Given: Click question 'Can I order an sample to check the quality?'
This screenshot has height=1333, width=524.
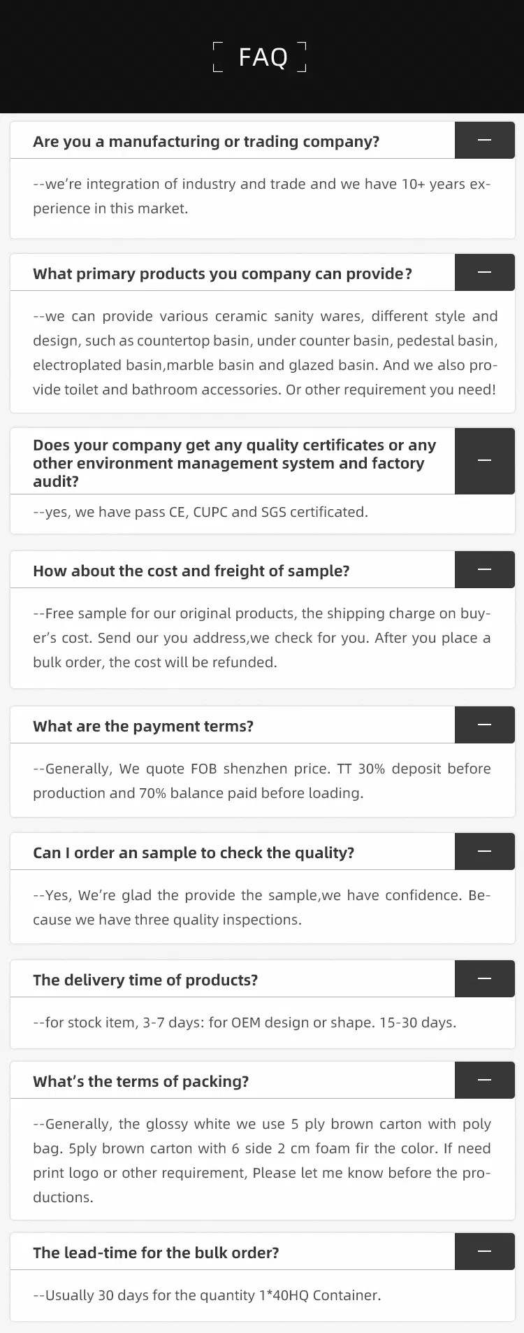Looking at the screenshot, I should [x=194, y=853].
